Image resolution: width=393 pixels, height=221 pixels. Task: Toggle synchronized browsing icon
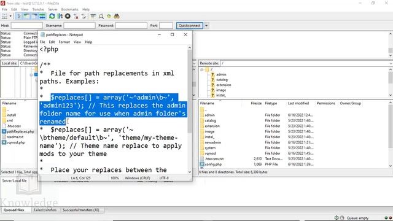(109, 17)
